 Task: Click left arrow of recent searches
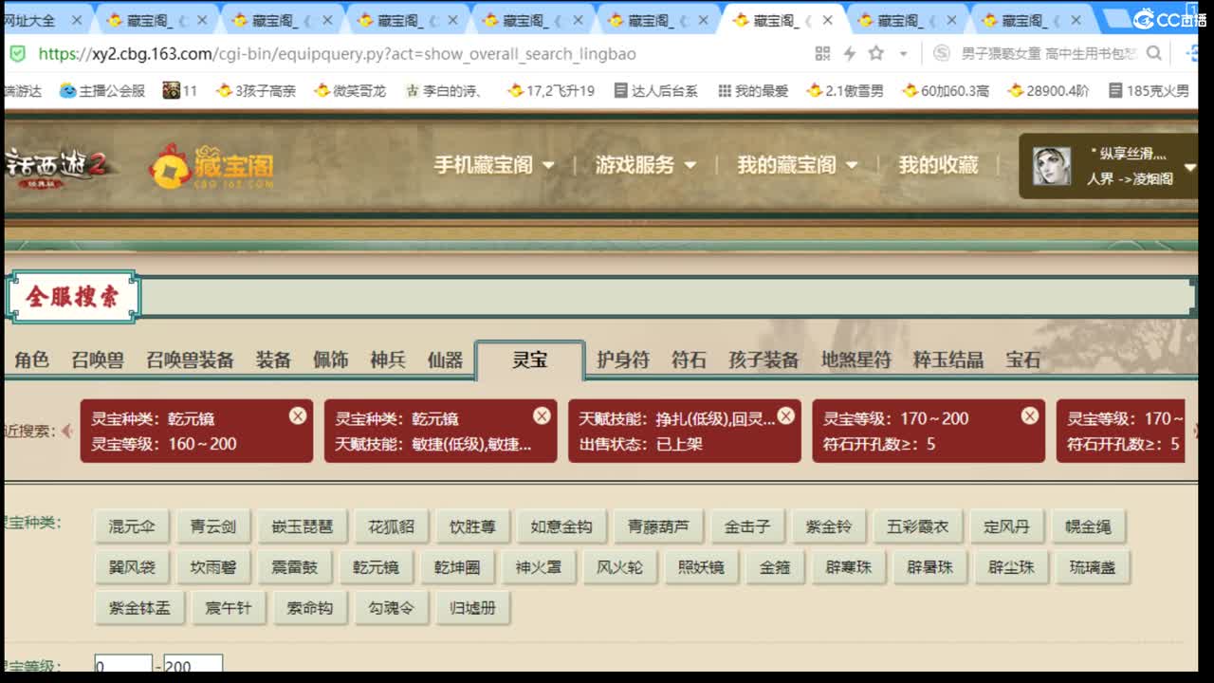(67, 431)
